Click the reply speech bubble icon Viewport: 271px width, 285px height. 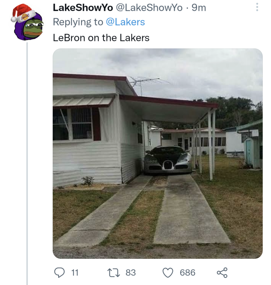coord(59,273)
